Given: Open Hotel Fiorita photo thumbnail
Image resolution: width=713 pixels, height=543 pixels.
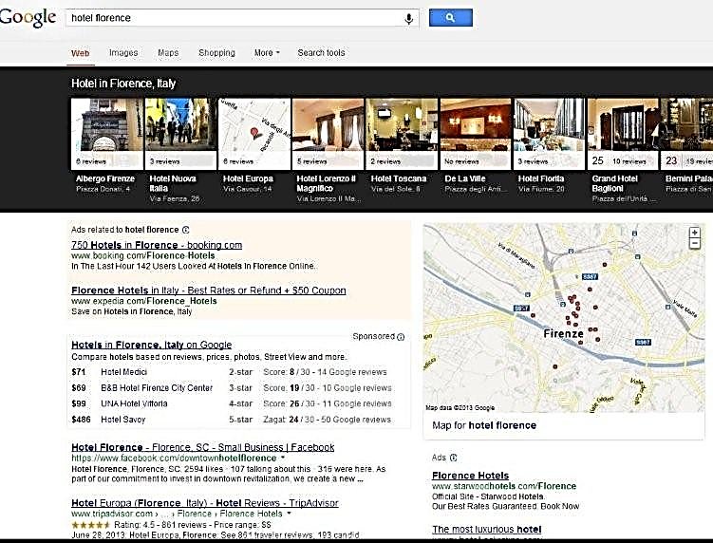Looking at the screenshot, I should [x=550, y=134].
